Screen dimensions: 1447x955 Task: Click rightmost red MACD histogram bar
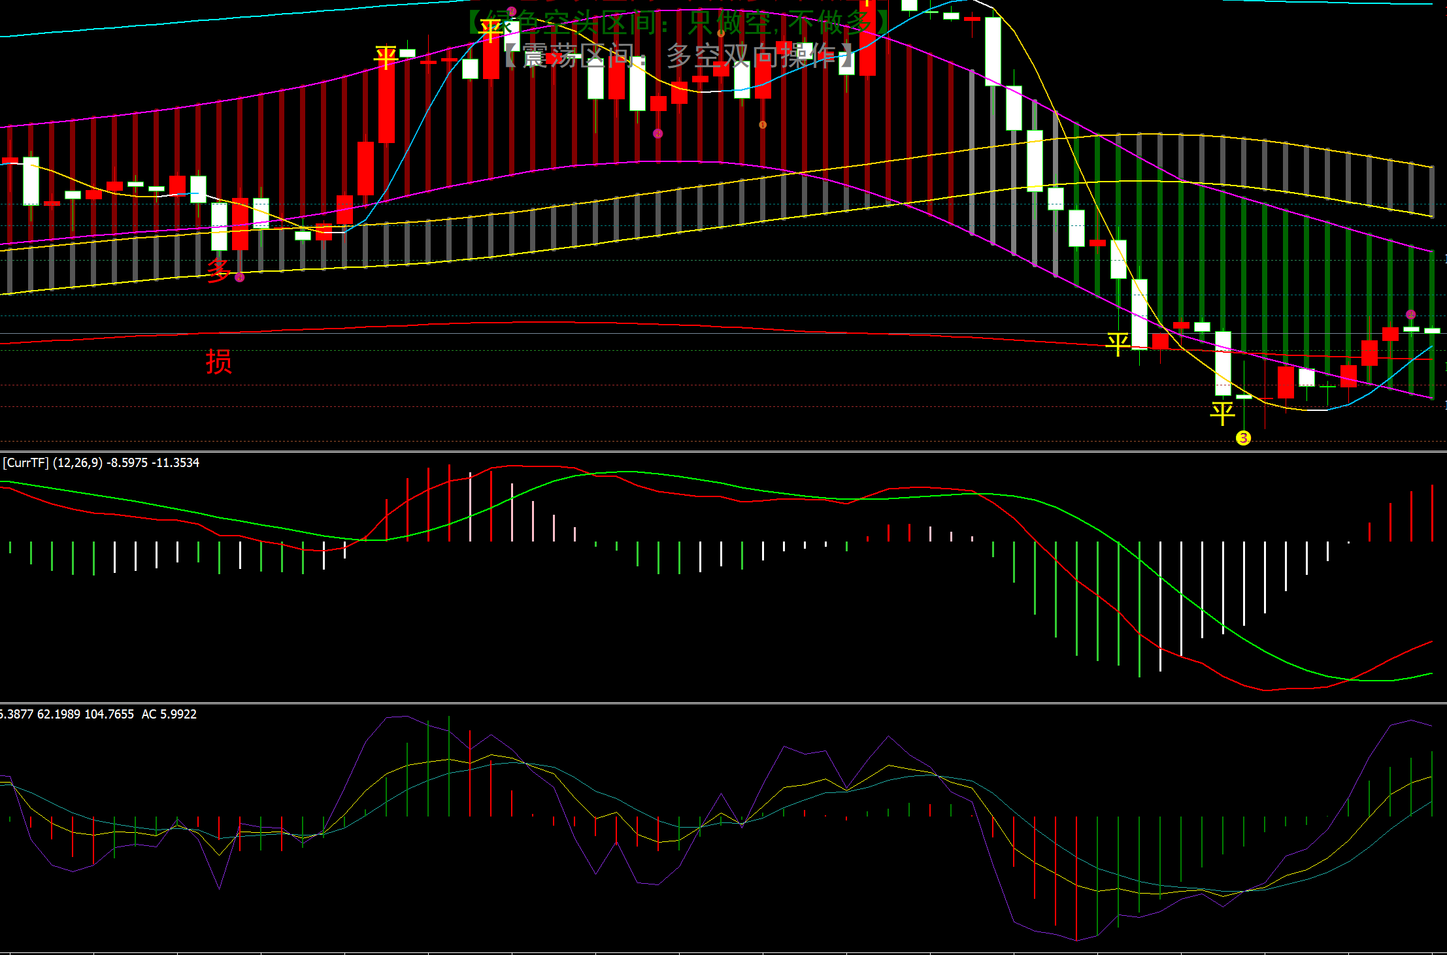[1431, 513]
